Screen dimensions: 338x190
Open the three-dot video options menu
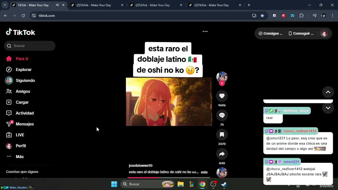205,31
